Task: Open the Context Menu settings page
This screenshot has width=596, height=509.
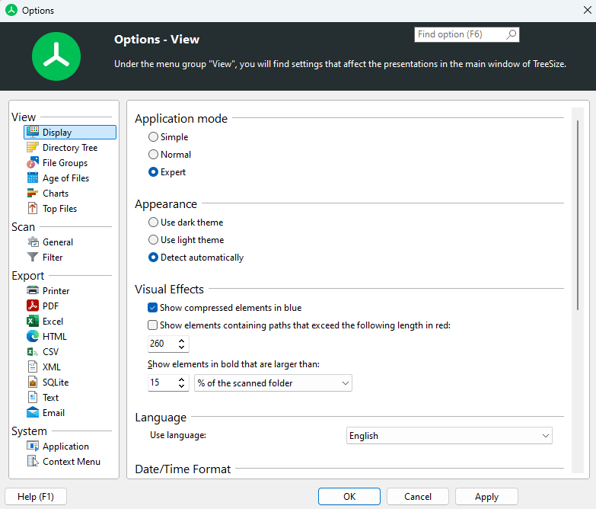Action: 72,462
